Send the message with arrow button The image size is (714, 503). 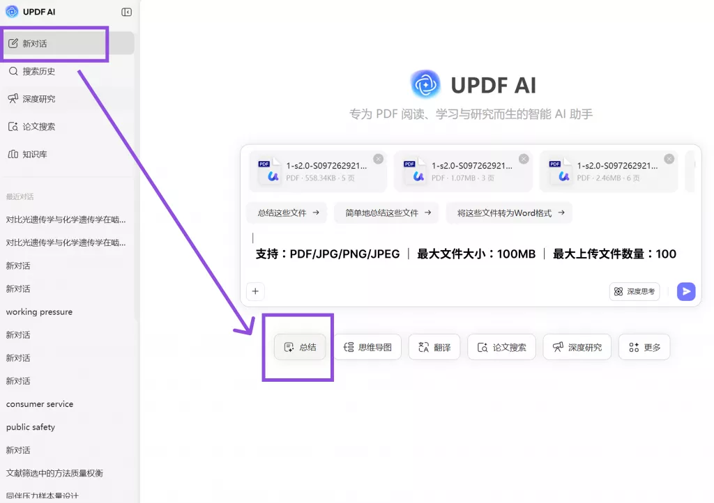pyautogui.click(x=686, y=291)
